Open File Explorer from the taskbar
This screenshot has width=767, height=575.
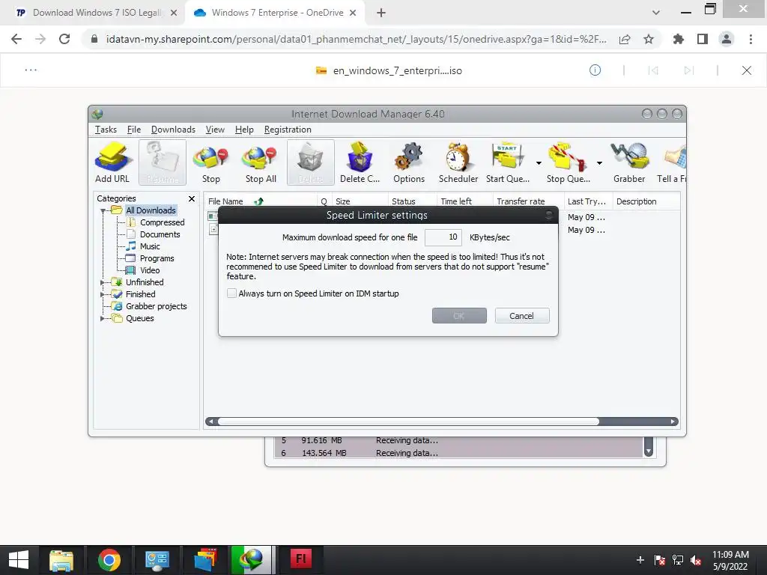[61, 560]
